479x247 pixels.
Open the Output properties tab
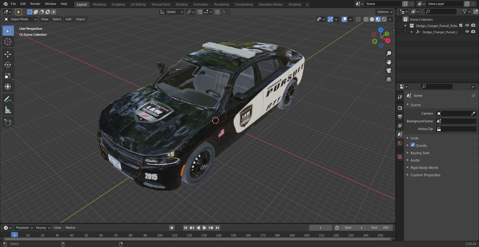(400, 117)
